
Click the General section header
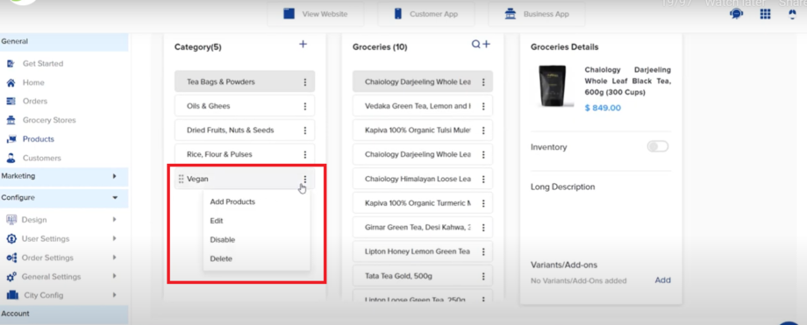64,42
